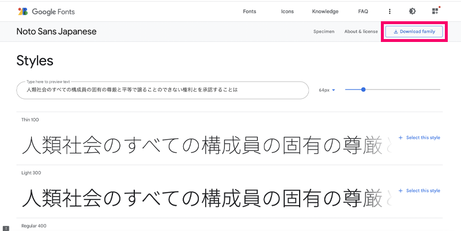Toggle the dark/light theme icon

[412, 11]
